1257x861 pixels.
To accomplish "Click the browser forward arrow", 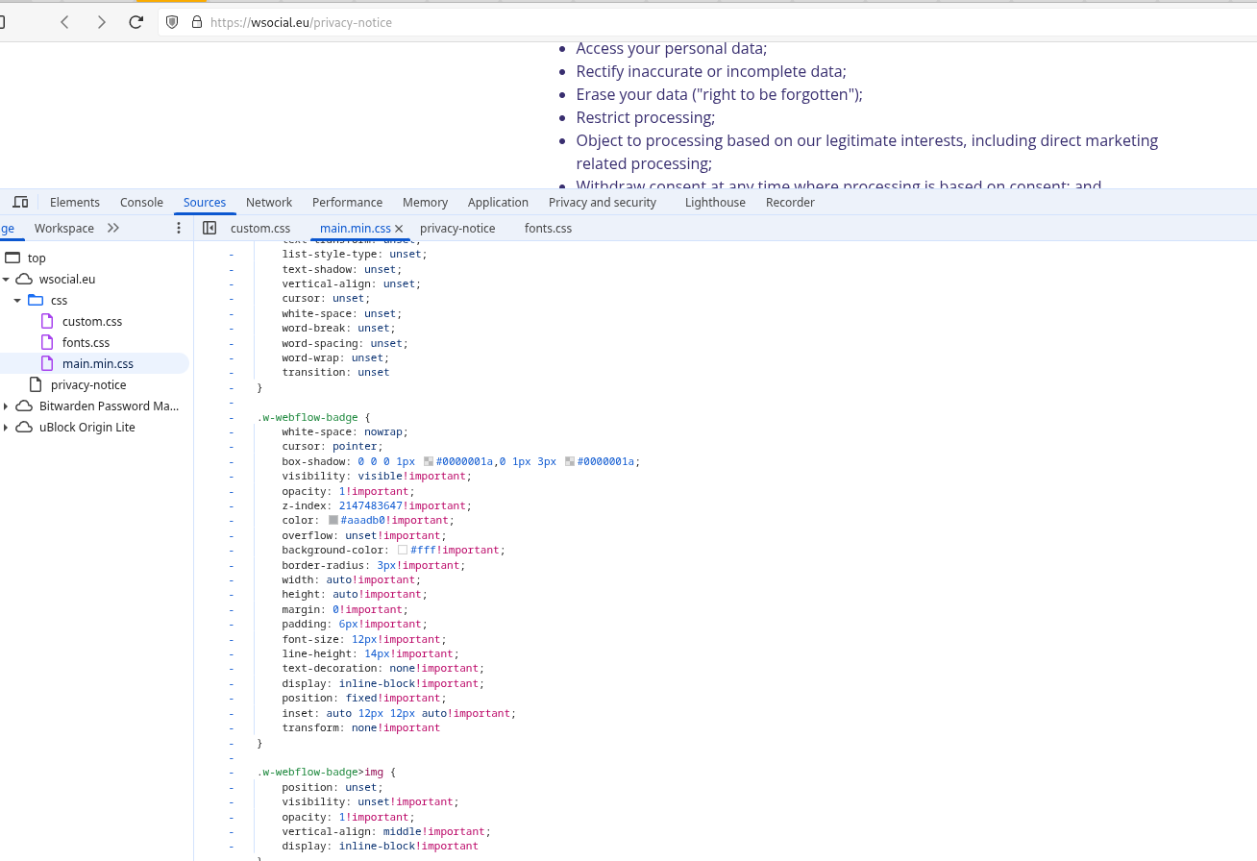I will coord(101,22).
